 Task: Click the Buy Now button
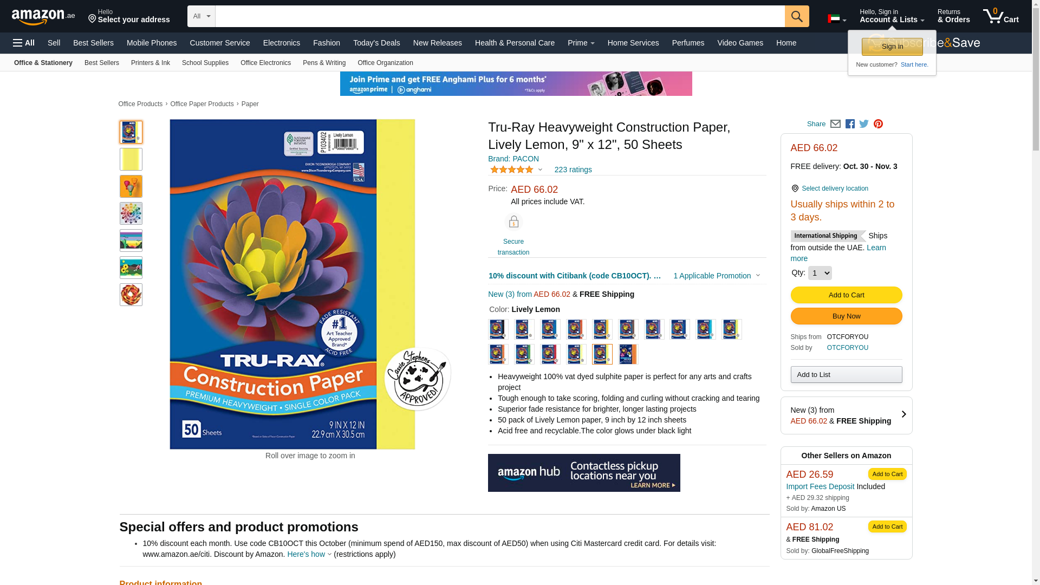coord(846,316)
